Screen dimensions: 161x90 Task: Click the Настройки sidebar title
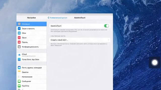(31, 18)
